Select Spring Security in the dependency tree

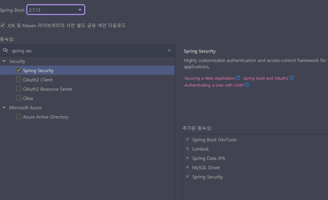[38, 71]
